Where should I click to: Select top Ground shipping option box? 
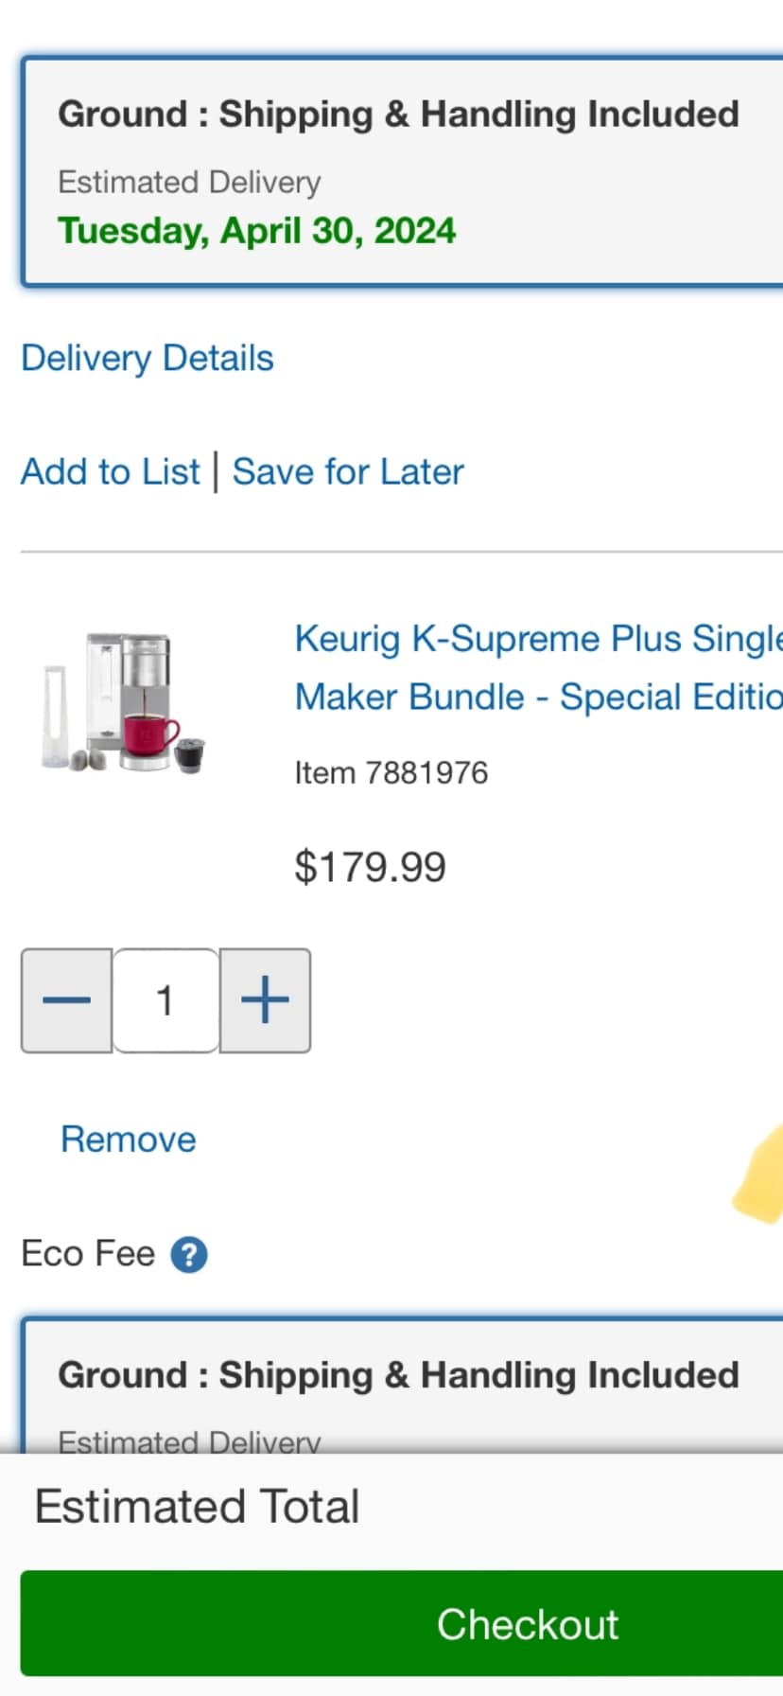click(x=402, y=171)
